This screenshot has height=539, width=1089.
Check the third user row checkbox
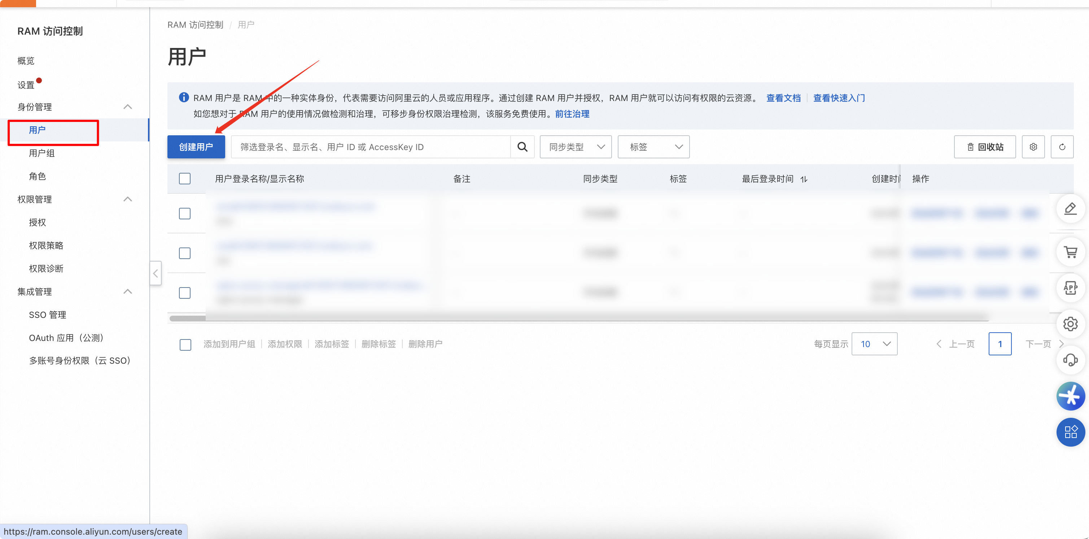(185, 293)
